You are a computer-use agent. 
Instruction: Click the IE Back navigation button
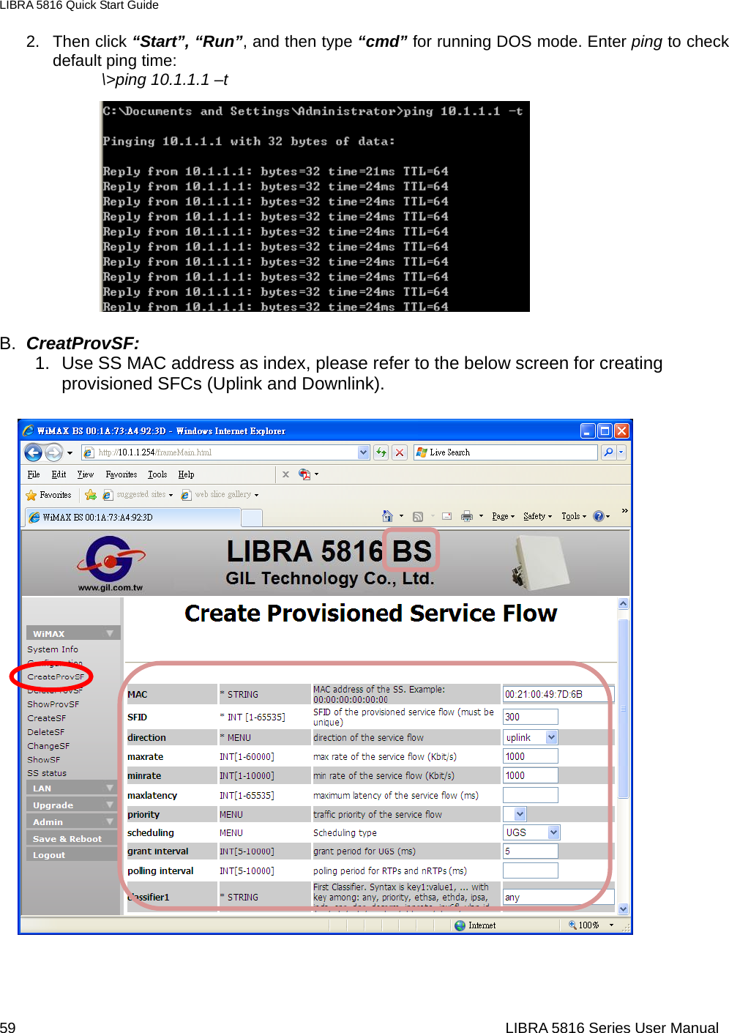[x=33, y=452]
